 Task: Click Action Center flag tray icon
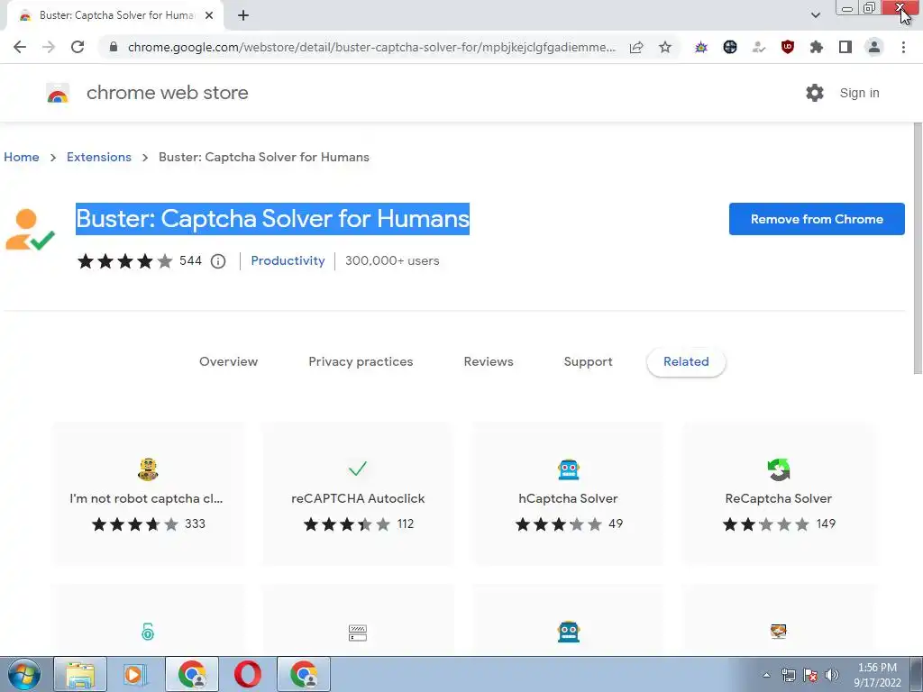pos(810,675)
